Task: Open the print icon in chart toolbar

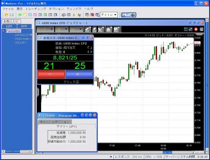Action: (109, 29)
